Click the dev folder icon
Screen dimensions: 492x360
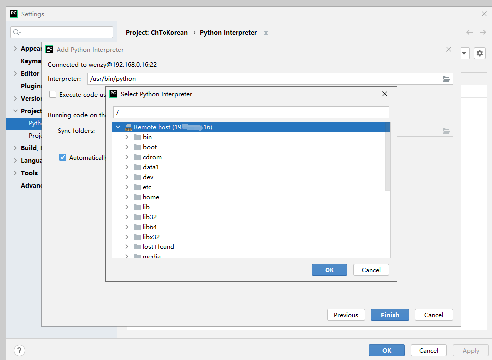click(x=137, y=177)
